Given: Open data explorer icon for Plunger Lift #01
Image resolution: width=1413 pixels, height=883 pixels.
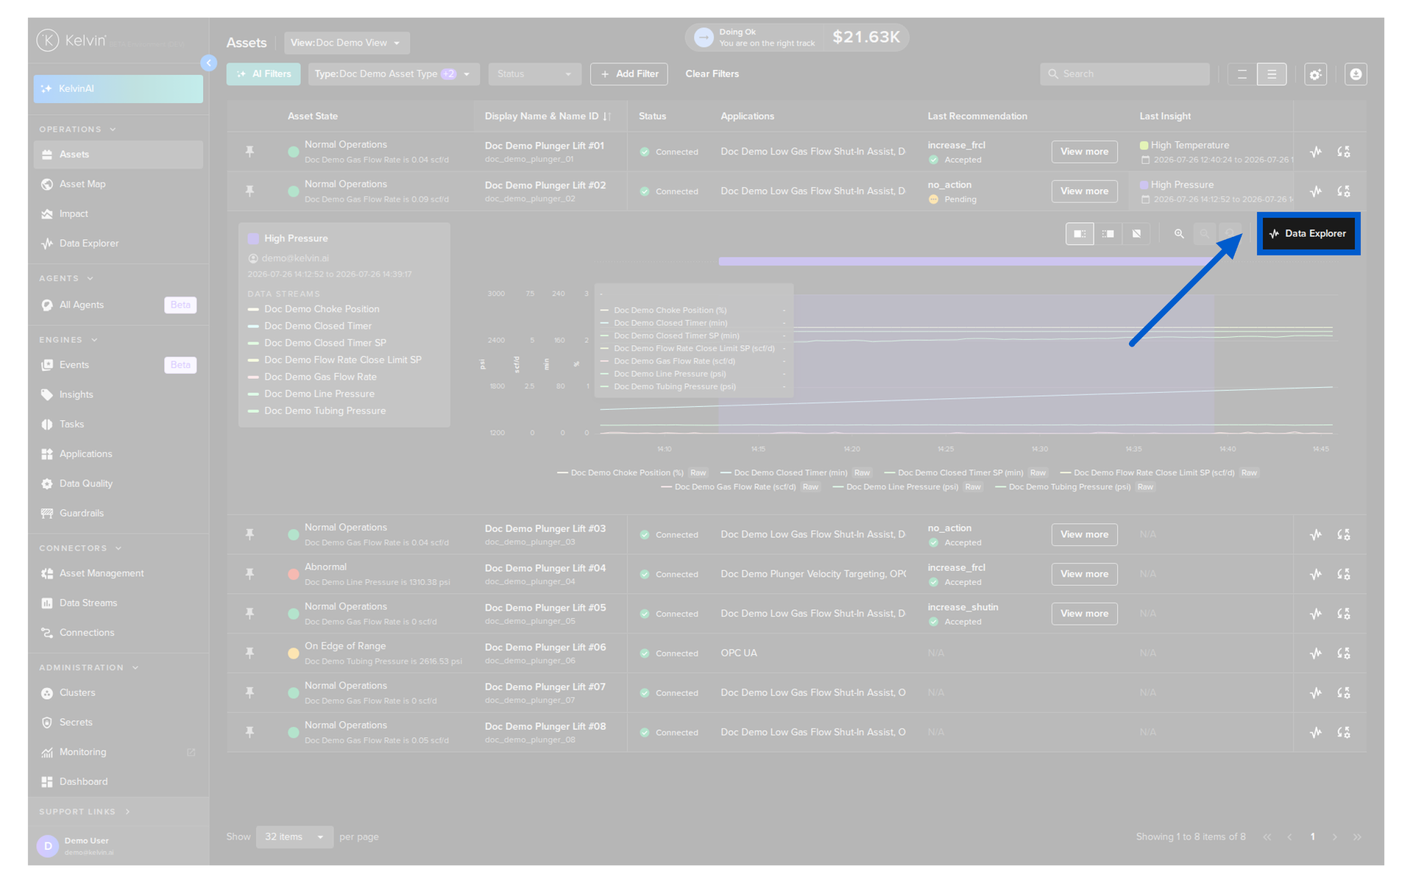Looking at the screenshot, I should (1316, 152).
